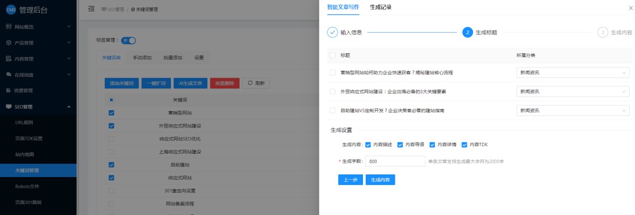Check the 营销型网站如何助力 title checkbox
635x215 pixels.
click(x=332, y=72)
